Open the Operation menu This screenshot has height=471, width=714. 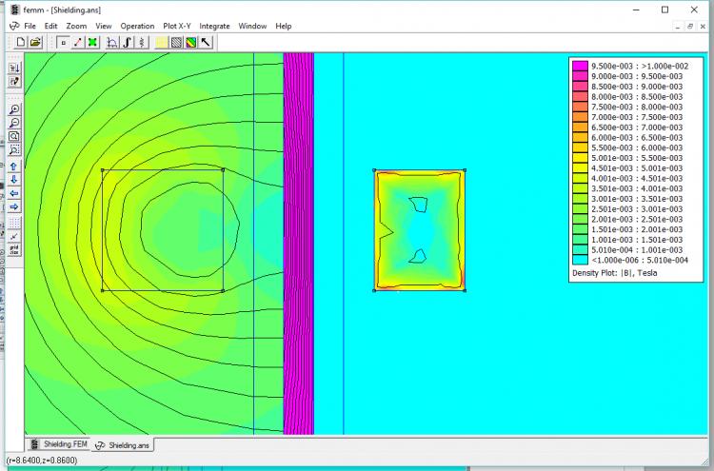click(137, 26)
